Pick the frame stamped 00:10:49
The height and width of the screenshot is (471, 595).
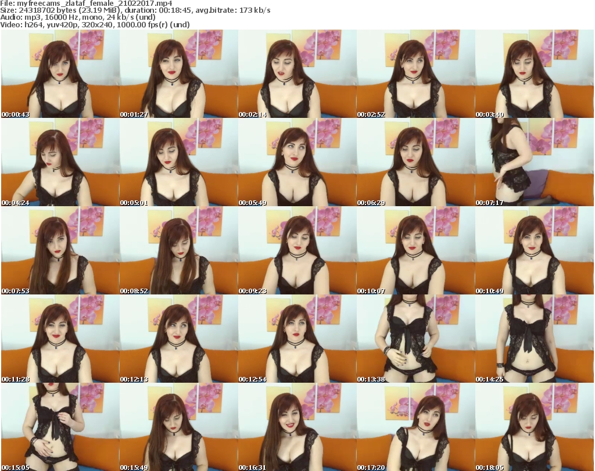[x=535, y=250]
